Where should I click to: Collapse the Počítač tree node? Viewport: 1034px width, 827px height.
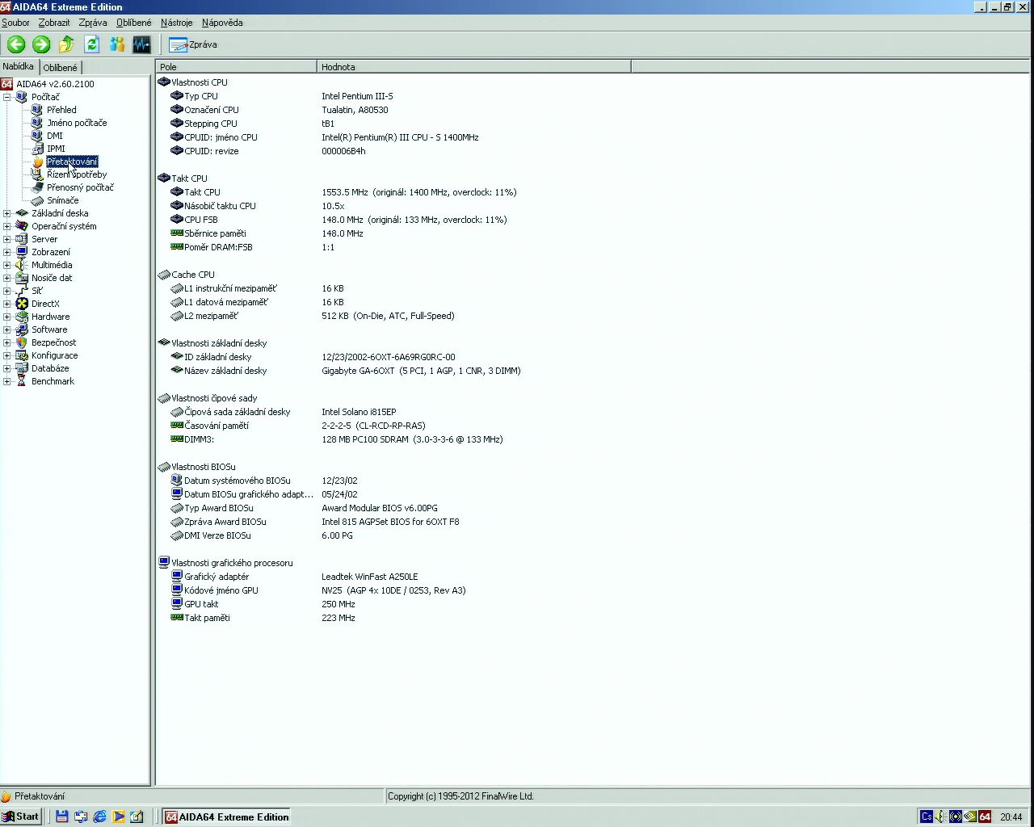7,97
